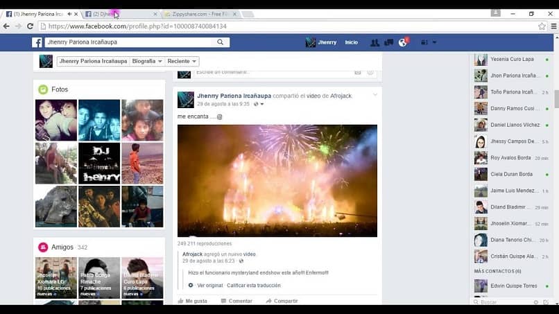Open chat with Danny Ramos Cusi
This screenshot has height=314, width=559.
point(512,109)
